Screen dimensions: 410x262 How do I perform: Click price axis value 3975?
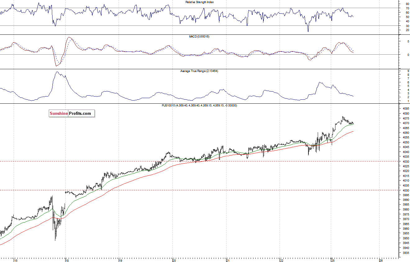coord(406,214)
